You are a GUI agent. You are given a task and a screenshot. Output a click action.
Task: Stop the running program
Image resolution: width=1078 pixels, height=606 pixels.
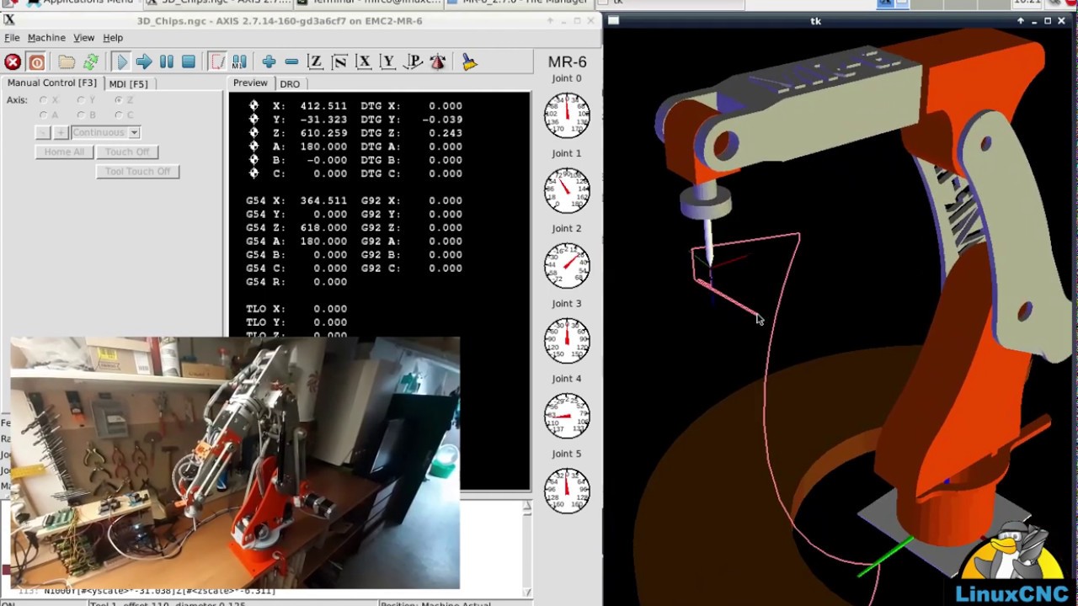pos(189,61)
